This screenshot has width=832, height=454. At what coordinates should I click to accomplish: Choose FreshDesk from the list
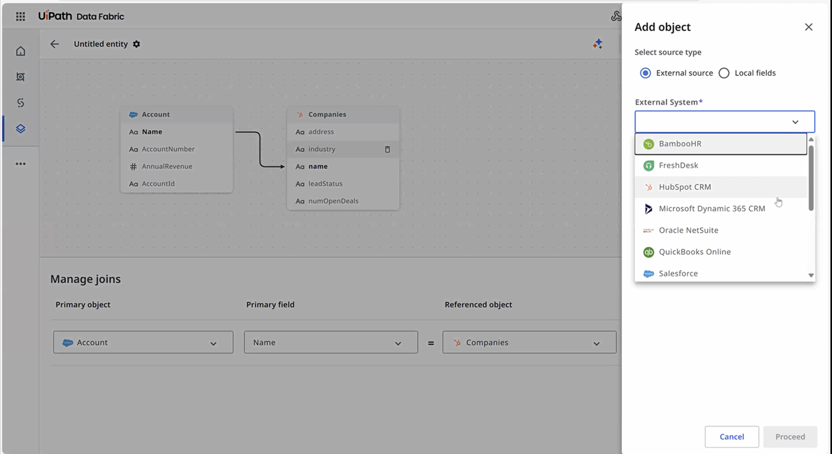pos(721,166)
